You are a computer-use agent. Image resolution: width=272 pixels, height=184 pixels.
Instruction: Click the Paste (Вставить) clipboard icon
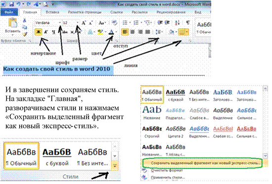click(13, 24)
